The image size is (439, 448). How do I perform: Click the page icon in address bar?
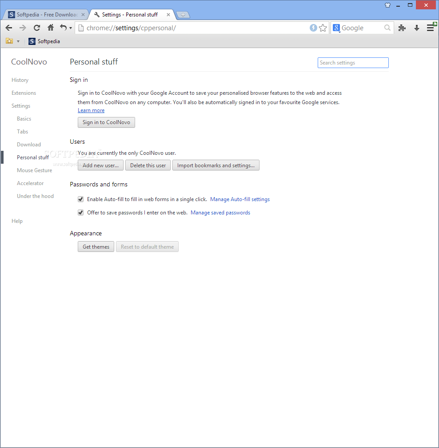coord(81,28)
